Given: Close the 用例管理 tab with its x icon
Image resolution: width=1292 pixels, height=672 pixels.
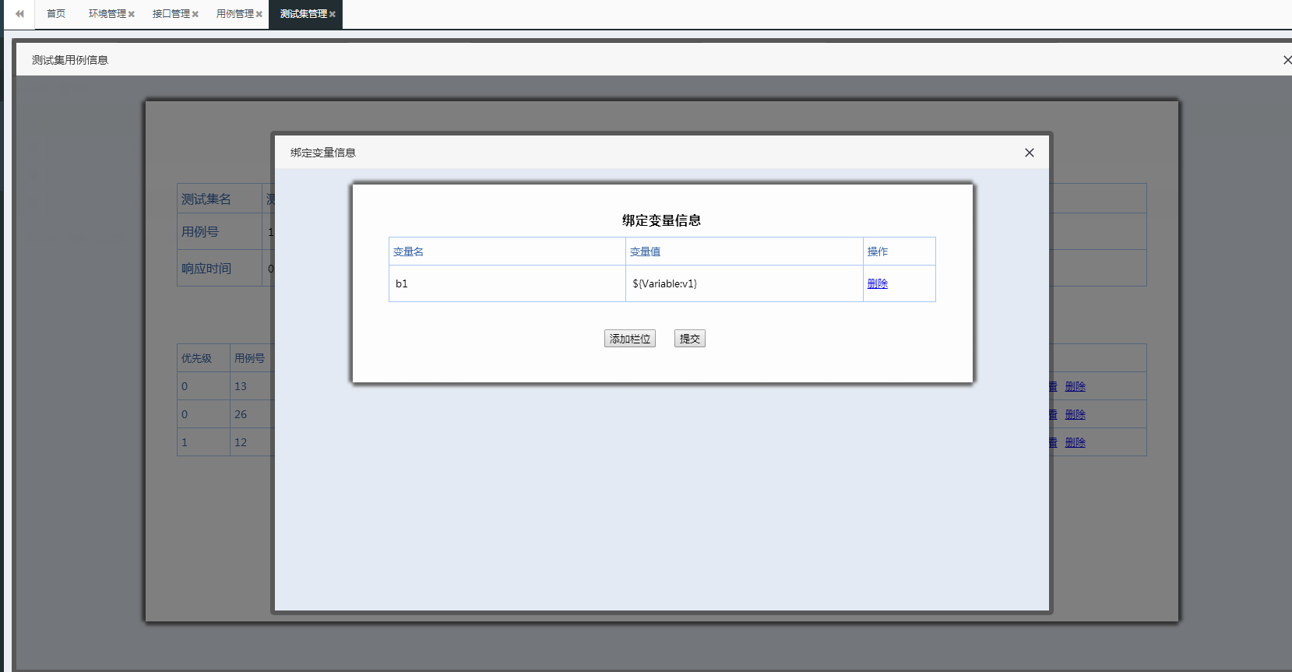Looking at the screenshot, I should 259,14.
